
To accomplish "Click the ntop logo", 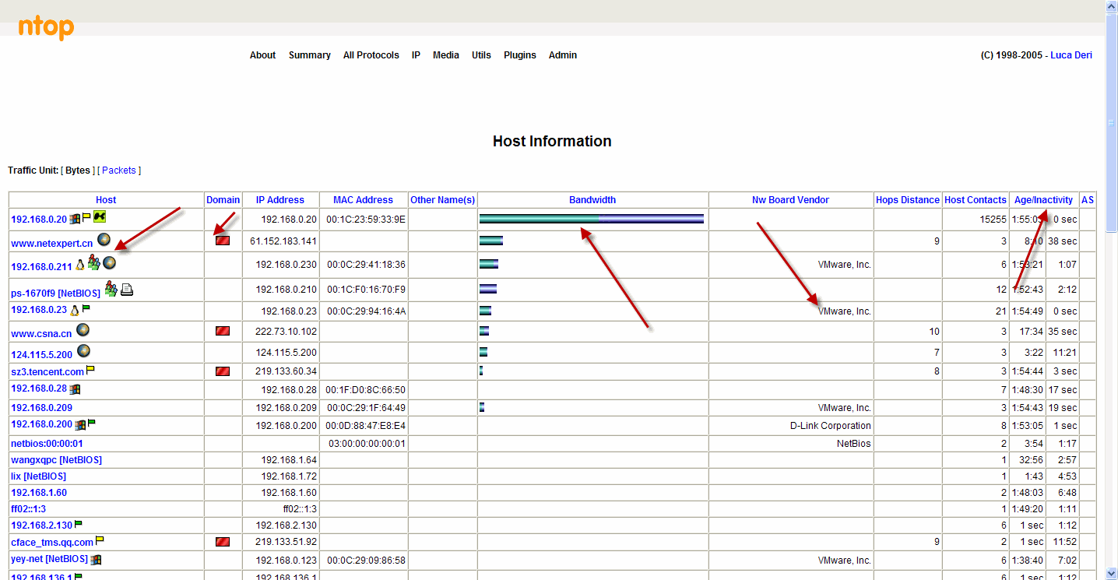I will point(46,28).
